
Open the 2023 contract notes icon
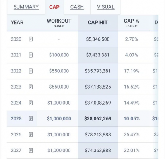point(31,87)
